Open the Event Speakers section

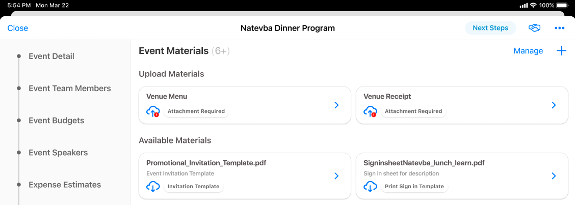(58, 153)
